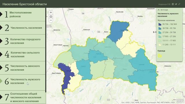
Task: Return map to home extent
Action: (51, 16)
